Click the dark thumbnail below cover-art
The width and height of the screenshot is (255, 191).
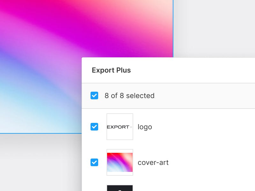[x=120, y=188]
